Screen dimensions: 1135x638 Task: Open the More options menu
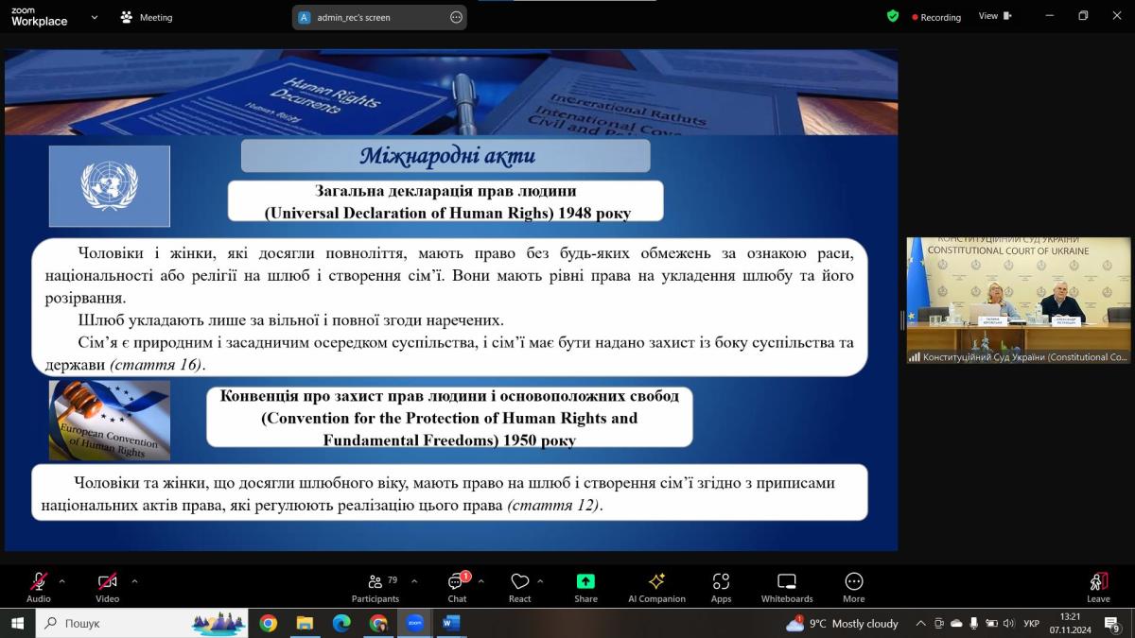click(x=854, y=586)
